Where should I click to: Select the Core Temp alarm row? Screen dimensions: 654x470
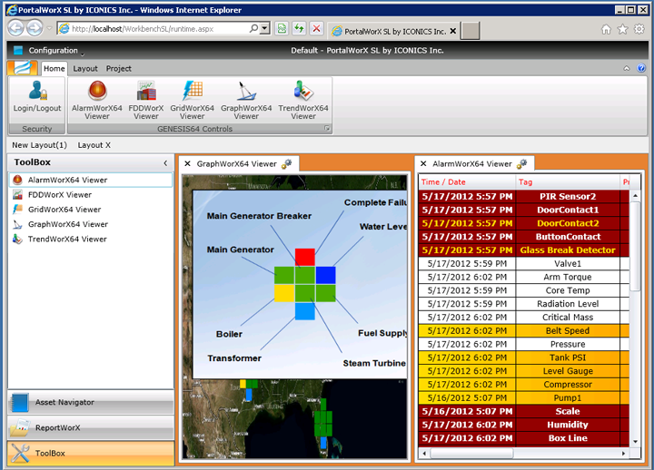tap(523, 290)
